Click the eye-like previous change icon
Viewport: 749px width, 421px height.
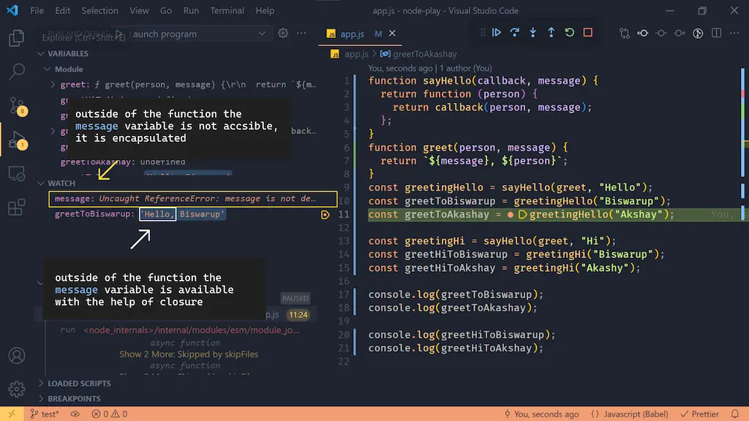click(643, 34)
